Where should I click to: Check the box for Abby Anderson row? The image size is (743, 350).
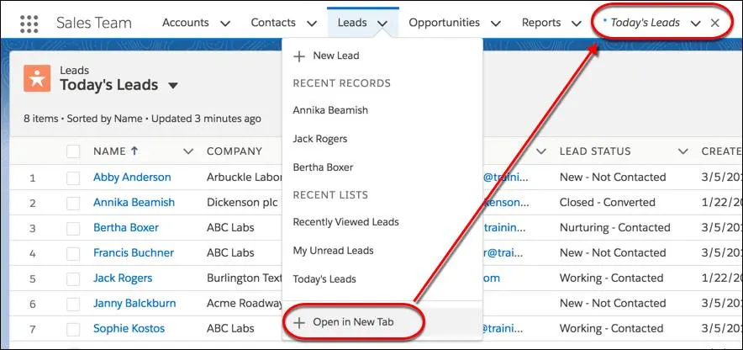pos(73,178)
